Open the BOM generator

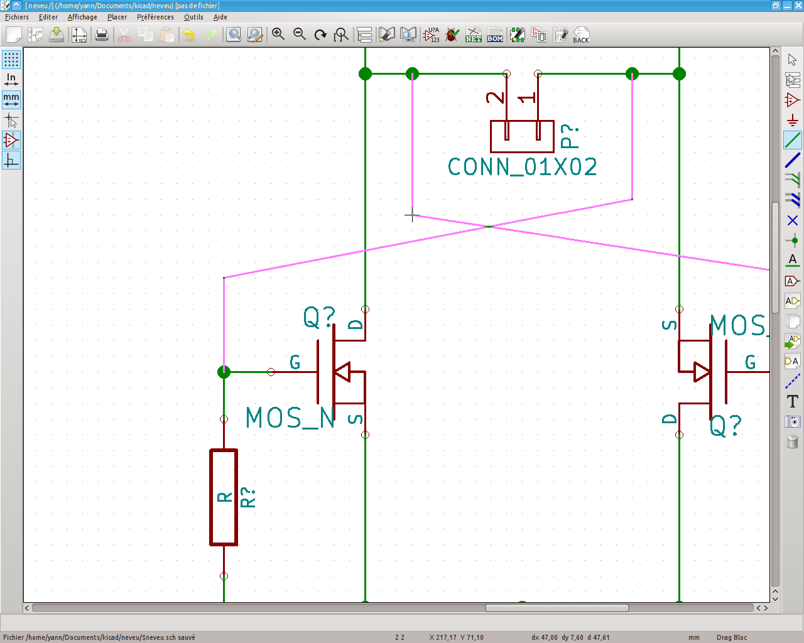point(495,35)
